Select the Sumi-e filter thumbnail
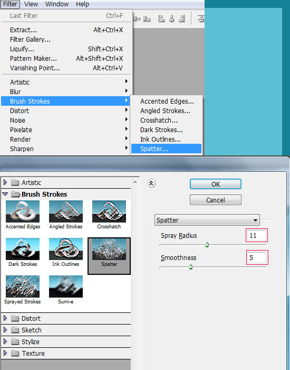 (66, 286)
